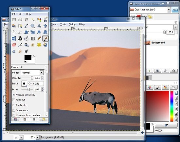The image size is (180, 142).
Task: Click the Auto button
Action: coord(175,10)
